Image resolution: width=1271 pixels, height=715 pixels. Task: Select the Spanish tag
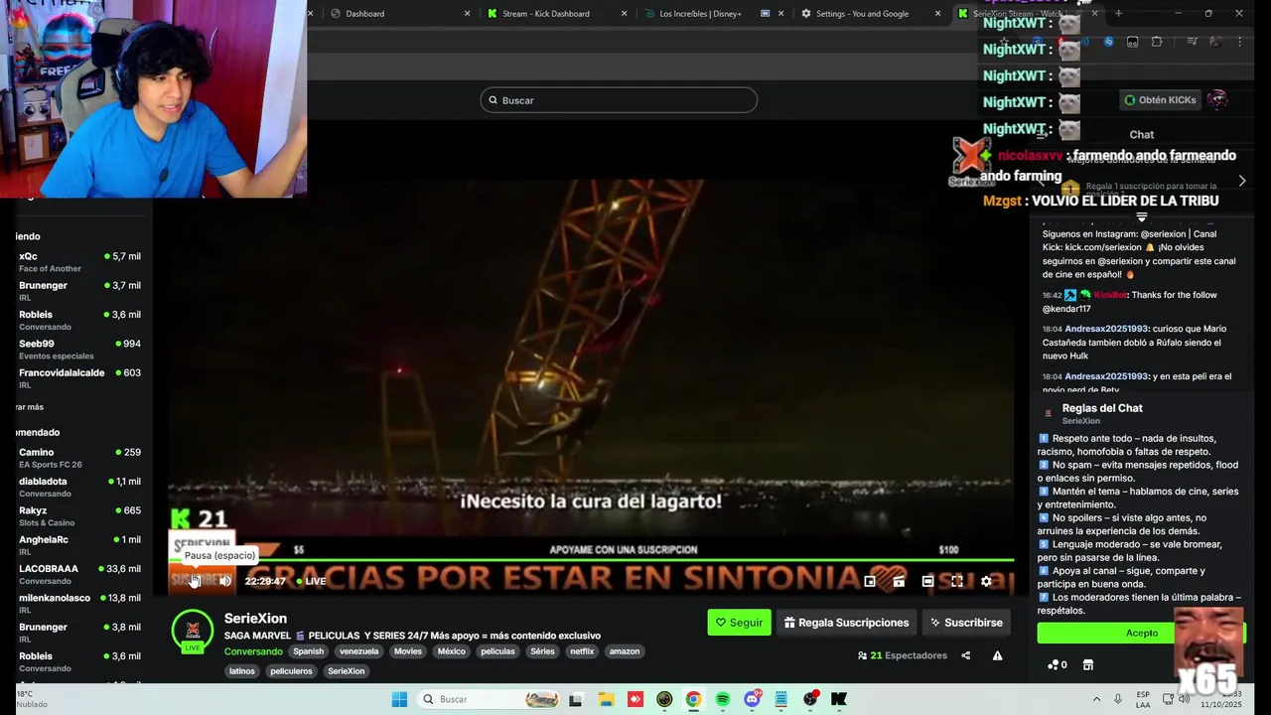(308, 651)
